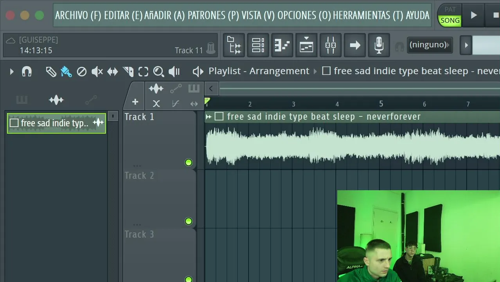Viewport: 500px width, 282px height.
Task: Open the EDITAR (E) menu
Action: 123,15
